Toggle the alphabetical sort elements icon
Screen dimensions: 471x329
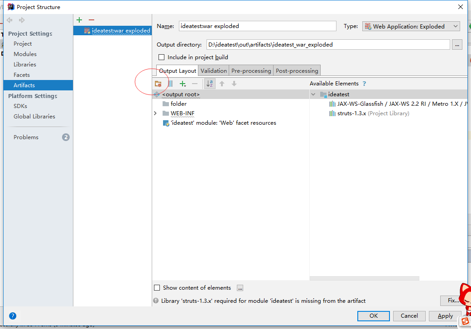tap(210, 84)
